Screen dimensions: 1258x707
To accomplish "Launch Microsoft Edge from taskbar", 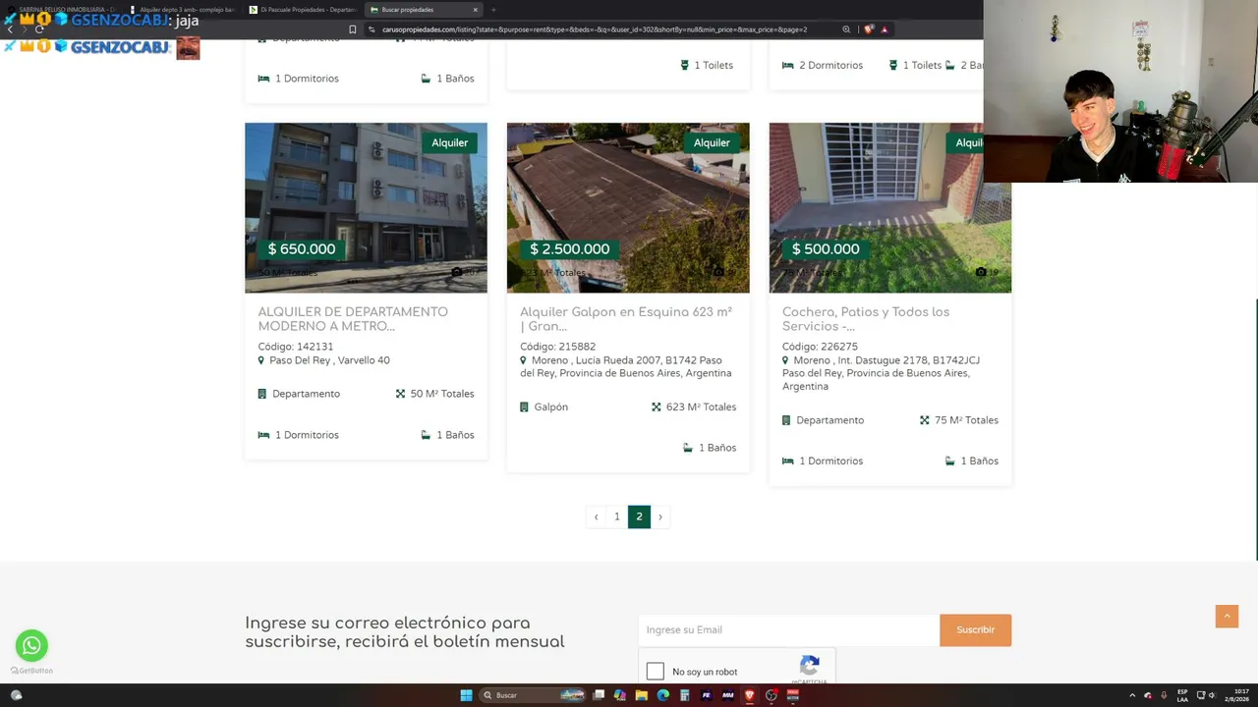I will tap(663, 695).
